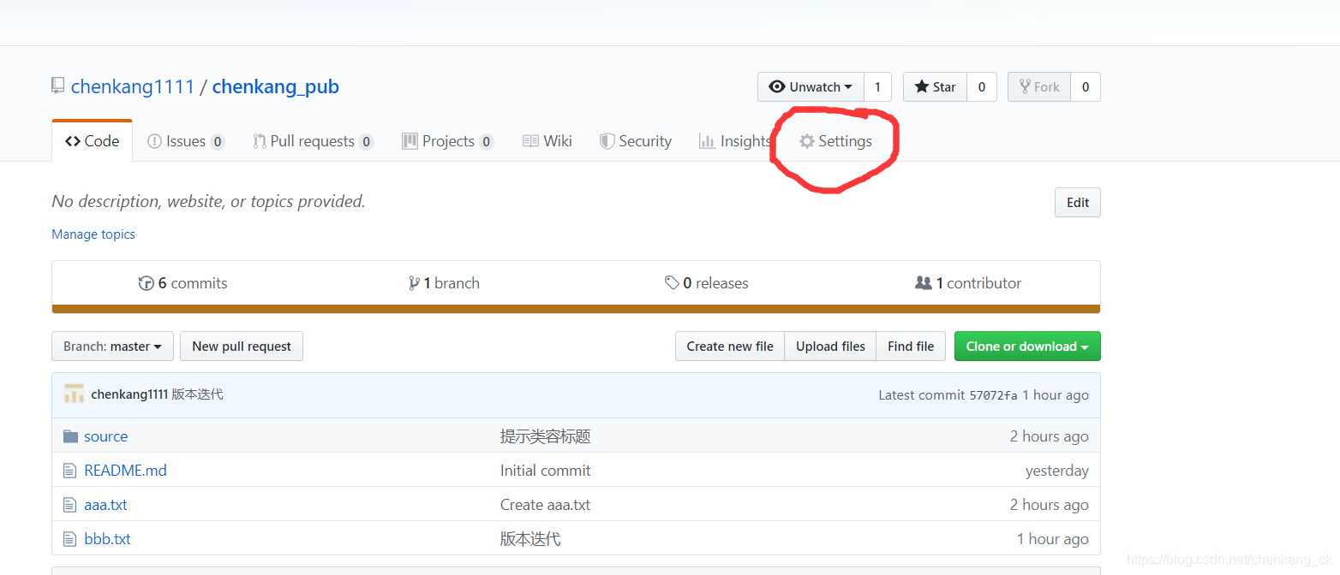
Task: Click the Fork button
Action: 1039,87
